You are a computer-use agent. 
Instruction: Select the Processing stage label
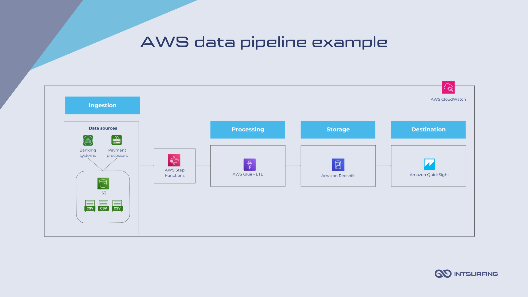point(248,130)
